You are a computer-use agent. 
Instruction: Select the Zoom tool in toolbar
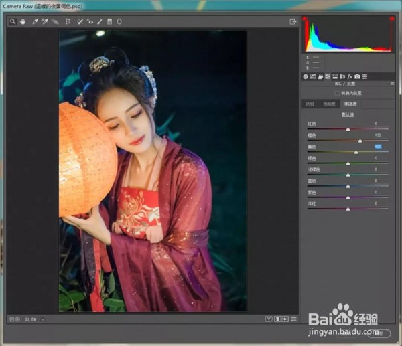click(x=13, y=22)
